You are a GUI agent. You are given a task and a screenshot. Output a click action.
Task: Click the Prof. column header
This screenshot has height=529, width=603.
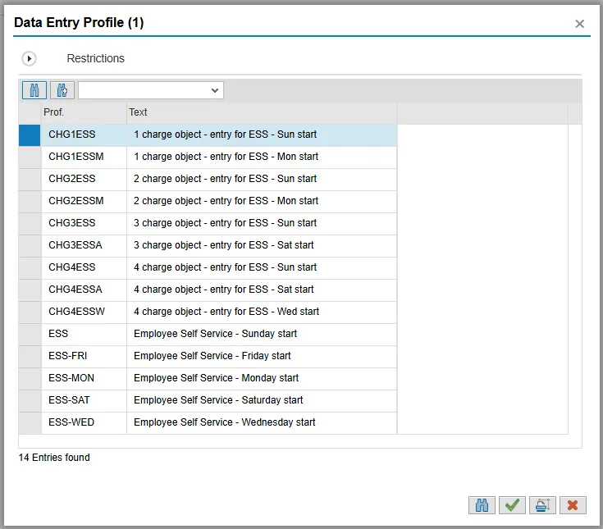83,112
